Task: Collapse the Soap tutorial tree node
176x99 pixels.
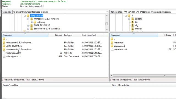Action: [x=25, y=16]
